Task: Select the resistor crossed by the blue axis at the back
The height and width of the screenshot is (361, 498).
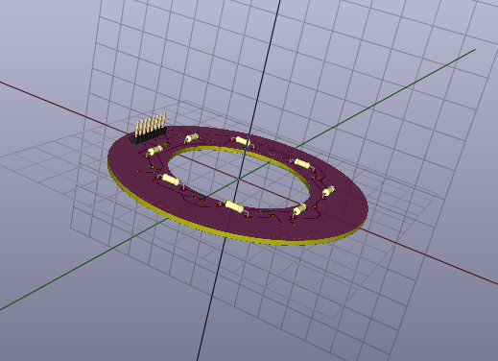Action: pos(243,142)
